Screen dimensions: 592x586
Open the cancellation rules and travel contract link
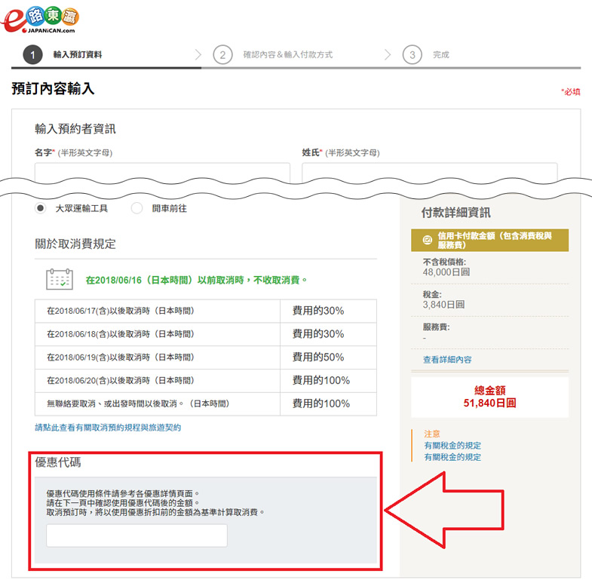pyautogui.click(x=108, y=428)
